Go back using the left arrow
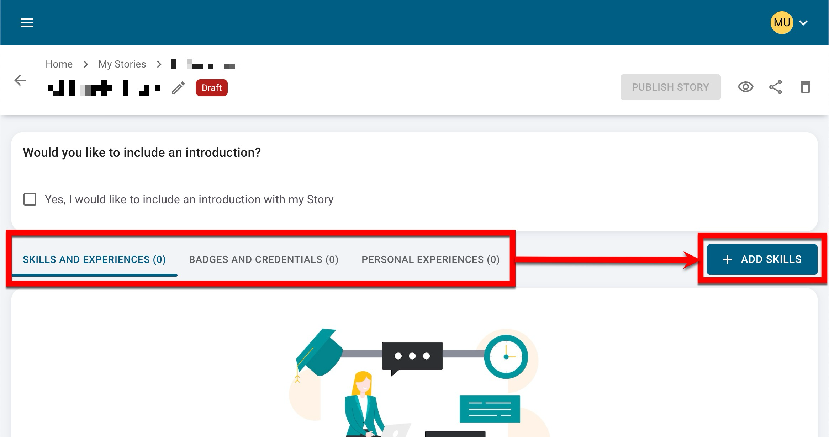This screenshot has height=437, width=829. tap(20, 80)
